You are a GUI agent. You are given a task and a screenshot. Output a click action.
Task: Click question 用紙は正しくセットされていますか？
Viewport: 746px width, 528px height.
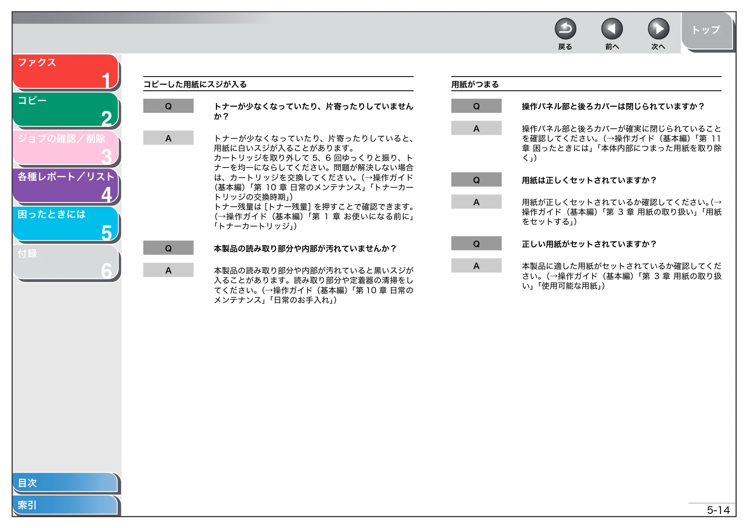click(x=589, y=180)
